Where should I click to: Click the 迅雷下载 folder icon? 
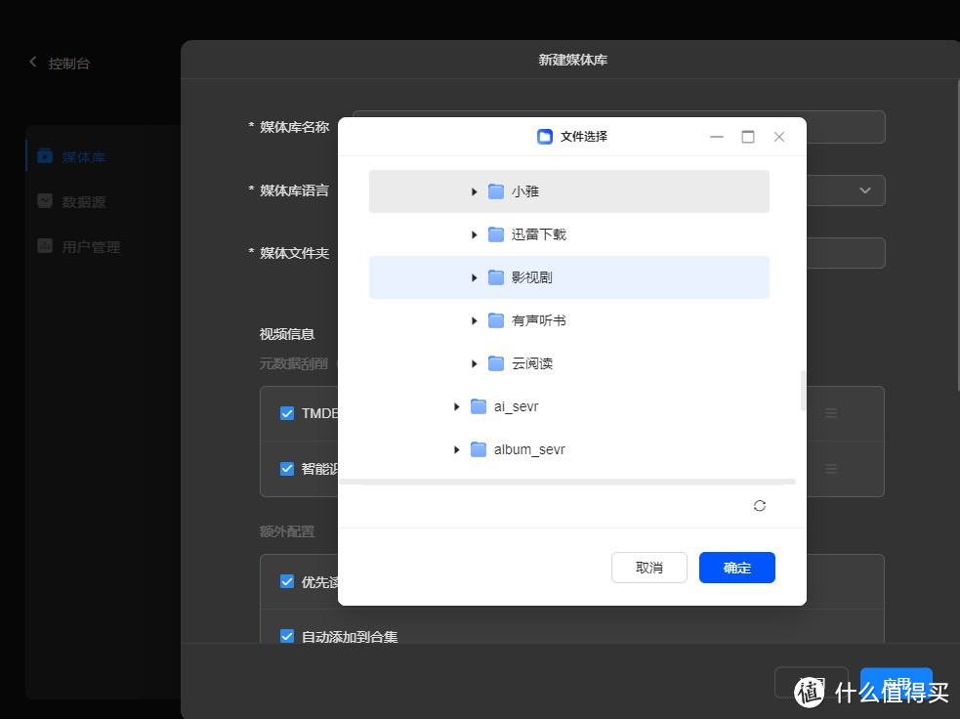click(495, 233)
